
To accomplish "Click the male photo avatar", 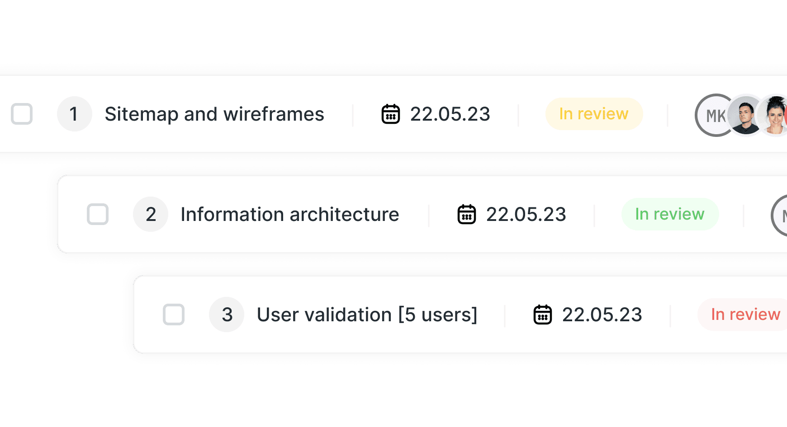I will coord(745,115).
